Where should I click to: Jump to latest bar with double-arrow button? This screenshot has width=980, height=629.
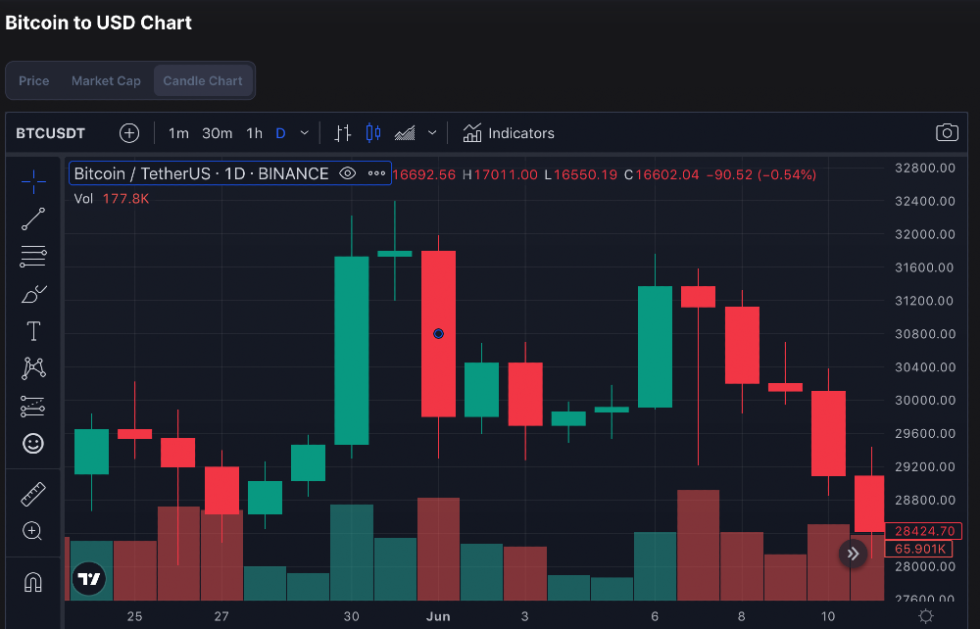(853, 554)
